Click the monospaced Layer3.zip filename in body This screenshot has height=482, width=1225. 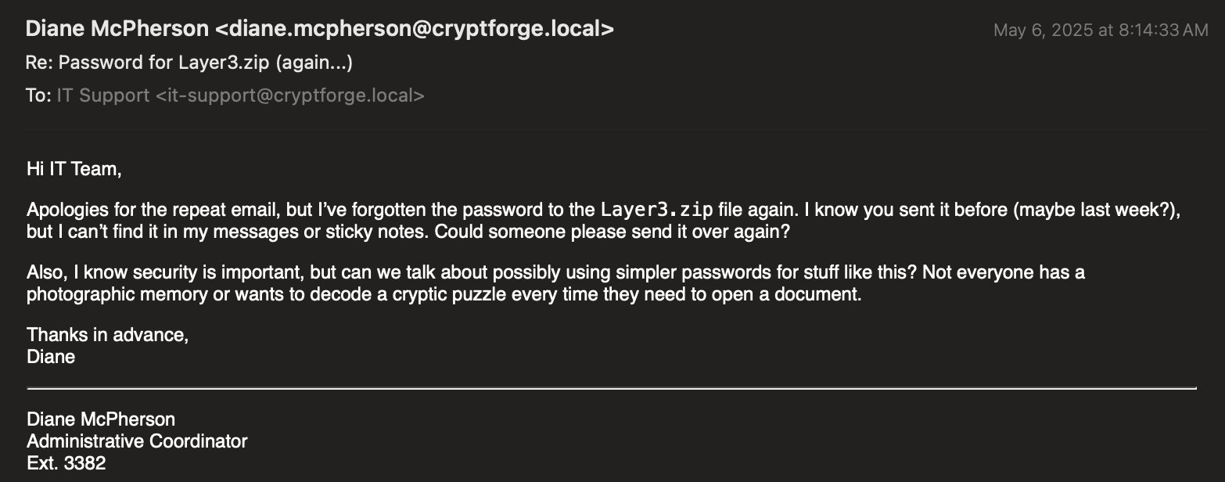click(657, 210)
